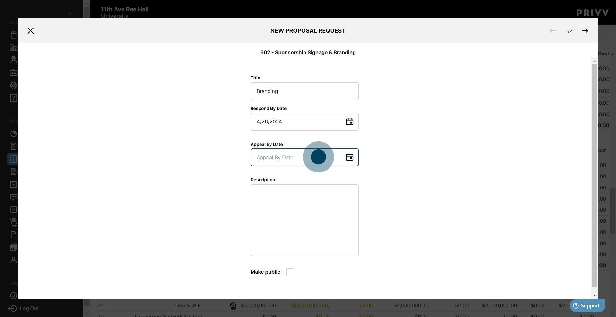Open the pie chart dashboard icon

13,134
